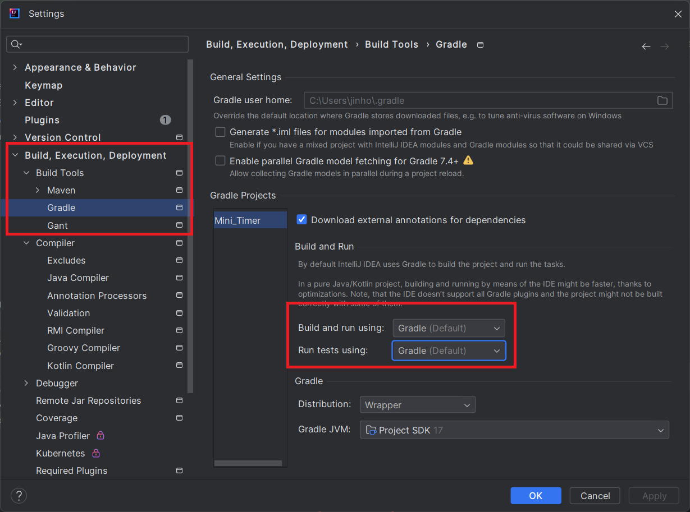Viewport: 690px width, 512px height.
Task: Click the warning icon next to parallel Gradle fetching
Action: click(468, 160)
